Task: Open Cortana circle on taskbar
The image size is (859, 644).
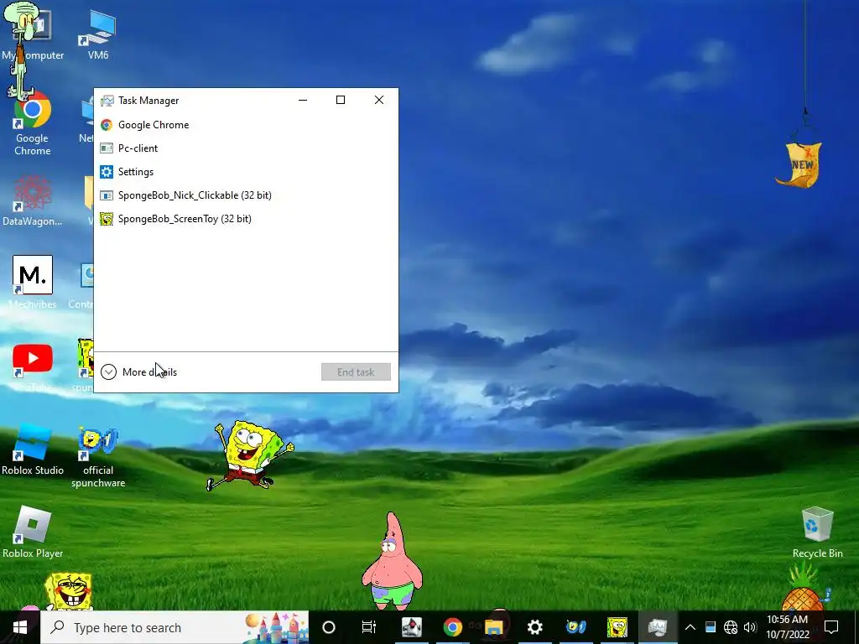Action: pyautogui.click(x=329, y=627)
